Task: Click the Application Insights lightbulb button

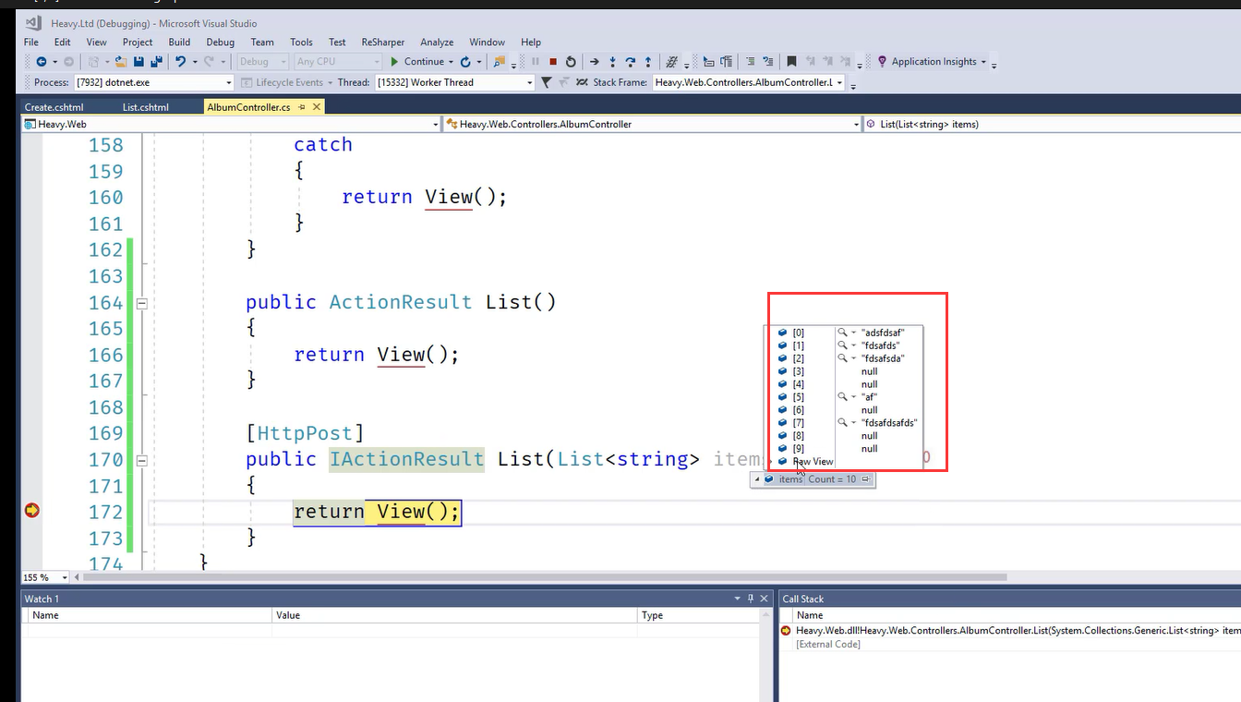Action: tap(931, 62)
